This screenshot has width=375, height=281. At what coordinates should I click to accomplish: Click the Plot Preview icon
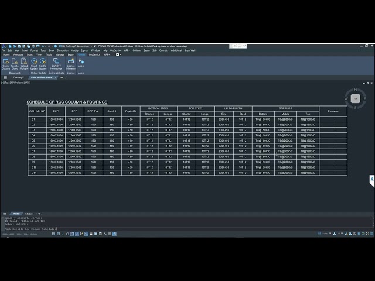37,46
